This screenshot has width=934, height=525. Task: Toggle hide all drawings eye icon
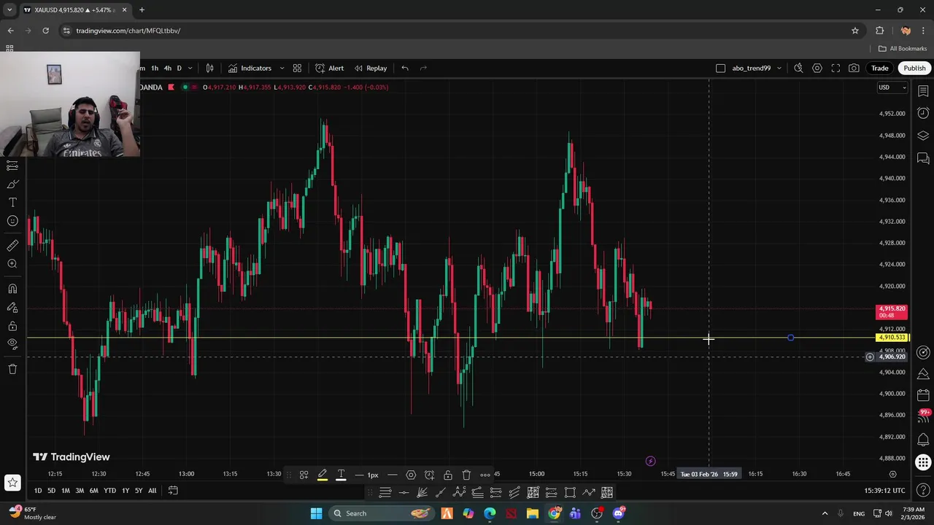tap(12, 343)
